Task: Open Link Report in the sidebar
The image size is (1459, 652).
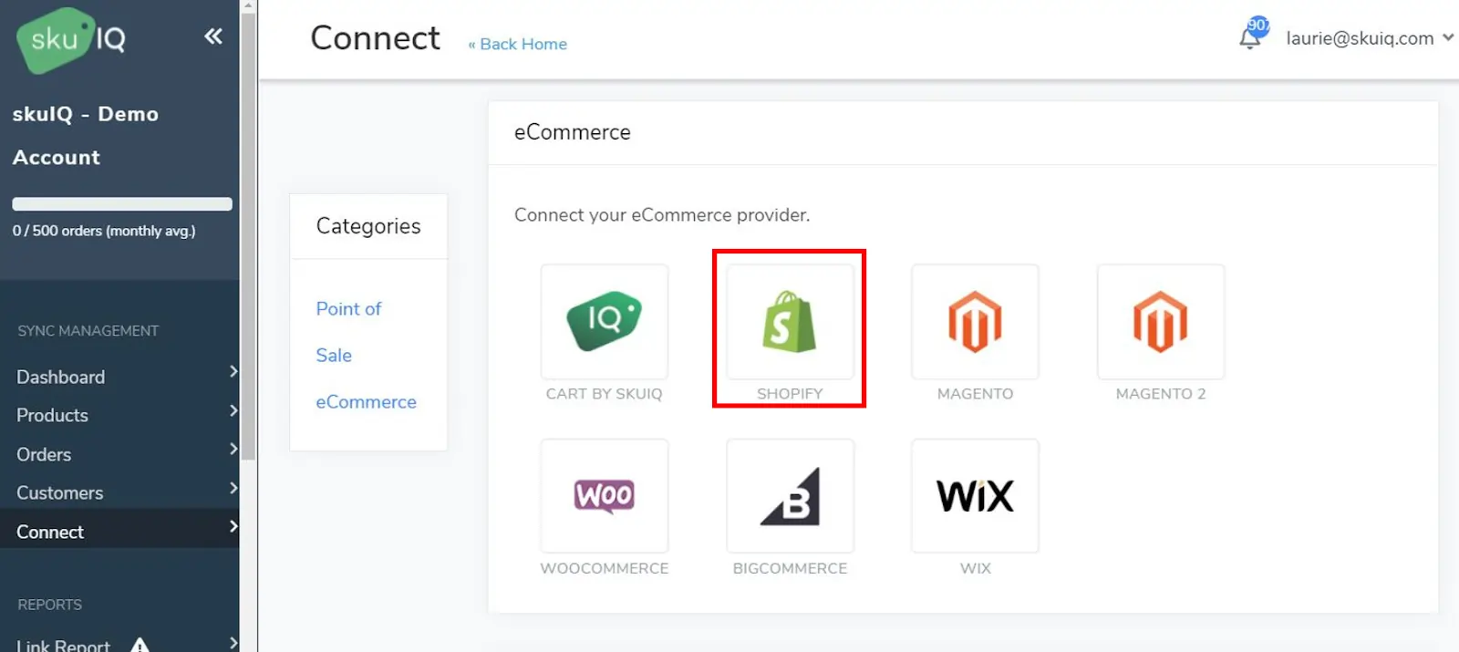Action: coord(63,644)
